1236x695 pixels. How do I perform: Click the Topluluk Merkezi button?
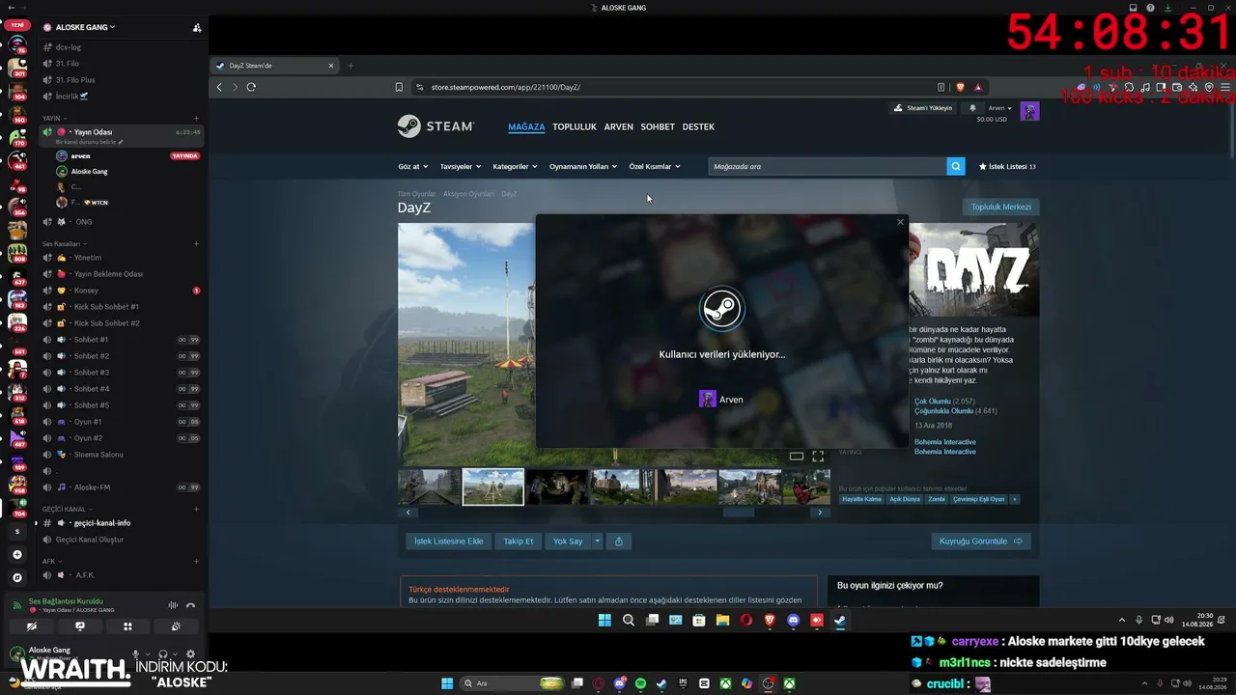[1000, 207]
